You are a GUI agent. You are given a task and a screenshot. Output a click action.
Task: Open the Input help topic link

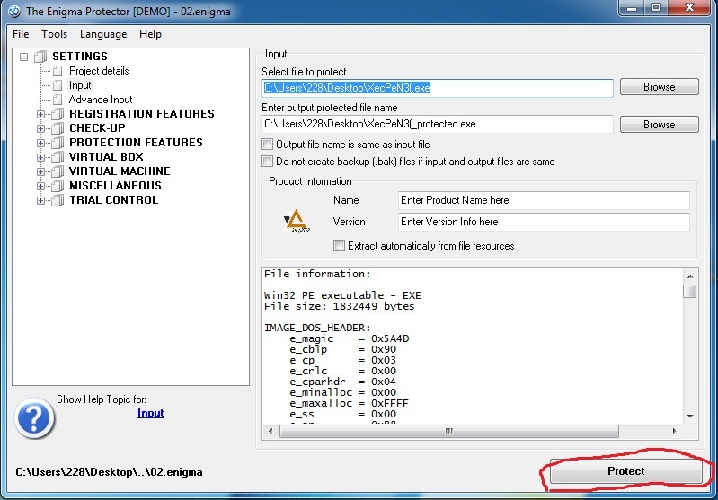click(x=151, y=413)
